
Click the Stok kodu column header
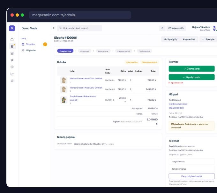108,71
